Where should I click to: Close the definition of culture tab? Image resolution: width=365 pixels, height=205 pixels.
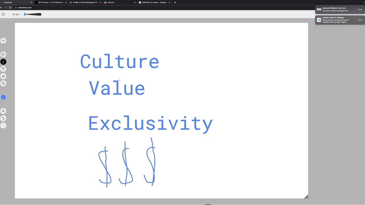pos(169,3)
